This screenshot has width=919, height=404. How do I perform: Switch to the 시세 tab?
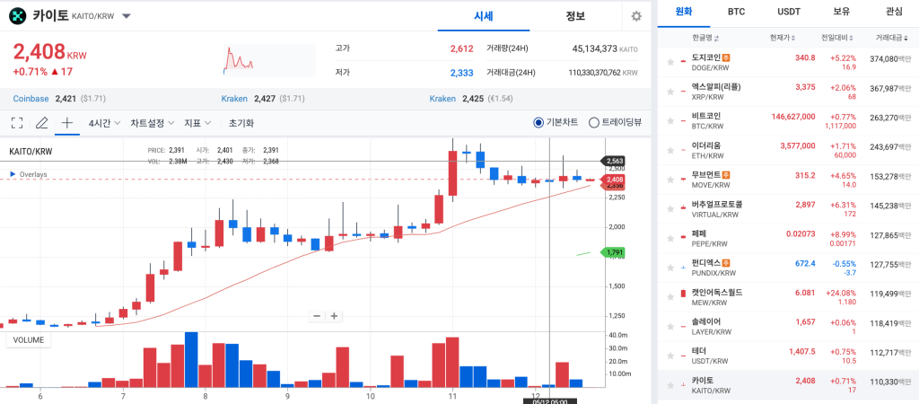pos(484,16)
